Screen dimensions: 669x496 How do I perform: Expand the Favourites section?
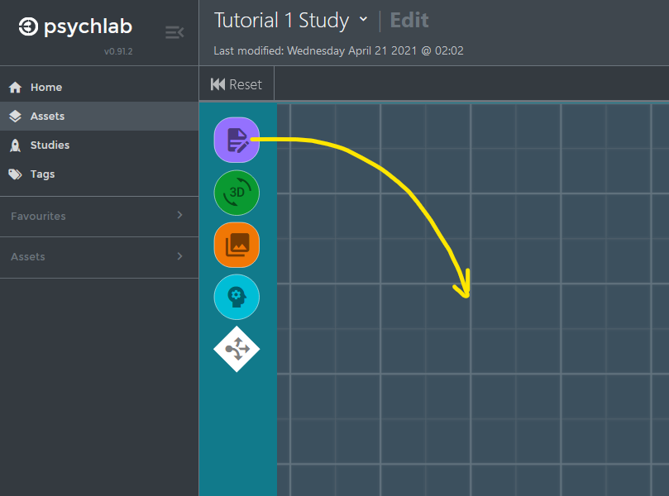(179, 216)
